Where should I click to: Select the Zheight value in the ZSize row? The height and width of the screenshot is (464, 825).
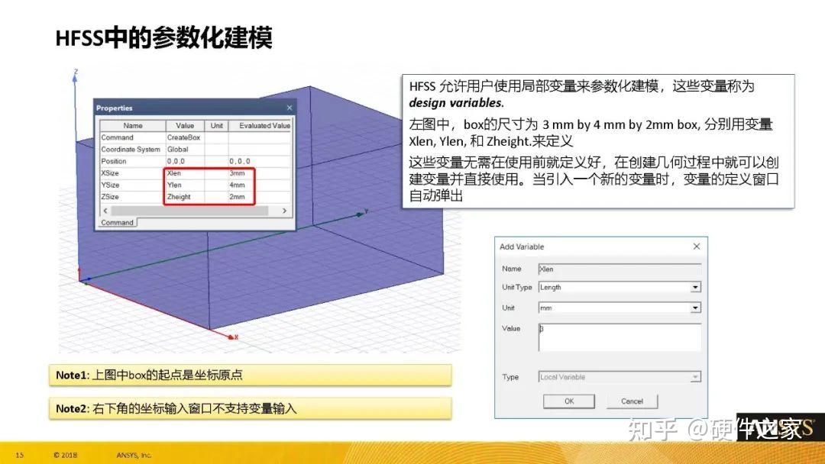point(178,197)
